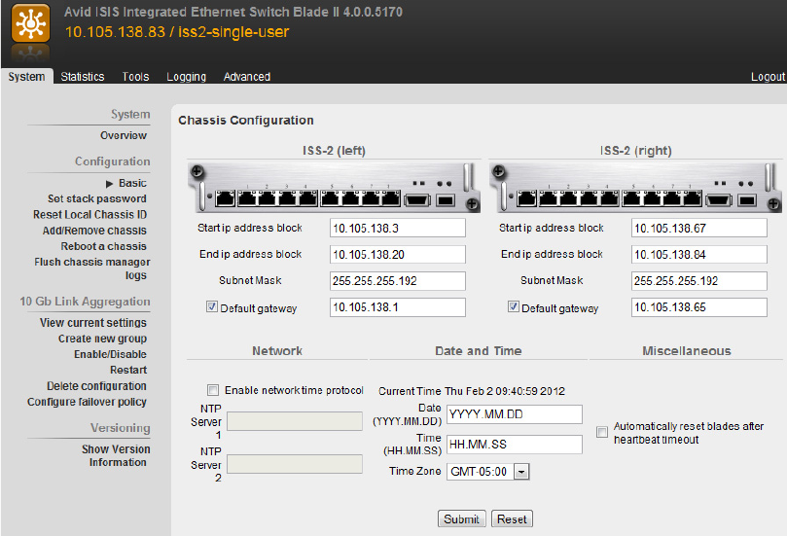Click the NTP Server 2 field
The height and width of the screenshot is (536, 787).
295,464
